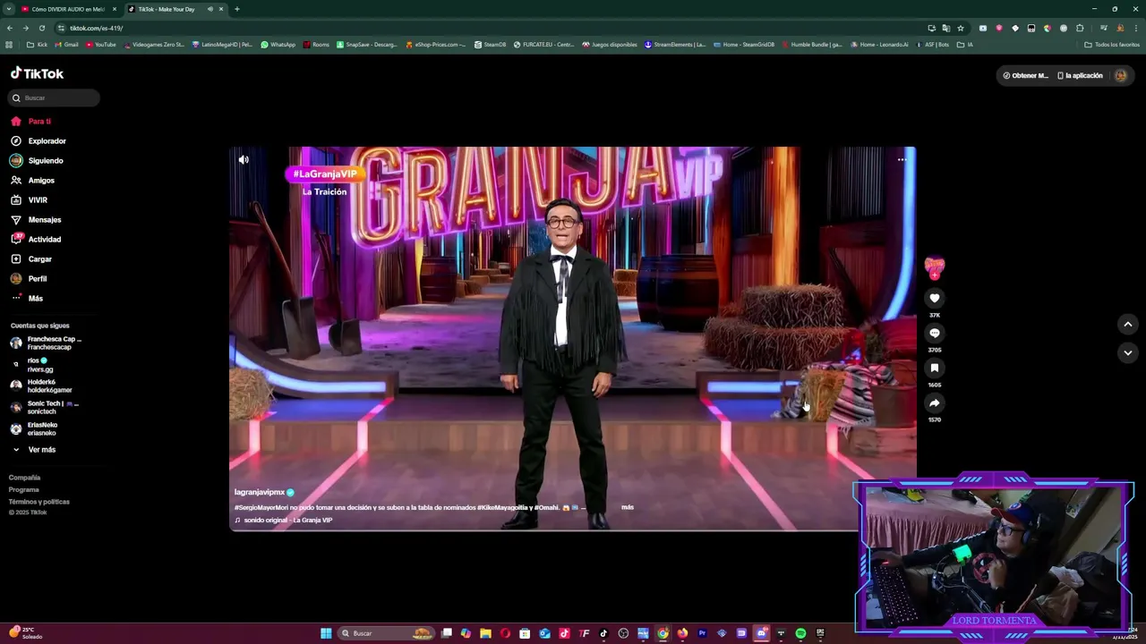
Task: Open the Programa footer link
Action: coord(24,490)
